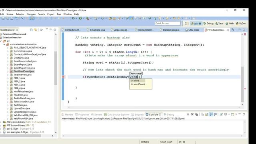Image resolution: width=256 pixels, height=144 pixels.
Task: Switch to the PyDev perspective
Action: tap(241, 24)
